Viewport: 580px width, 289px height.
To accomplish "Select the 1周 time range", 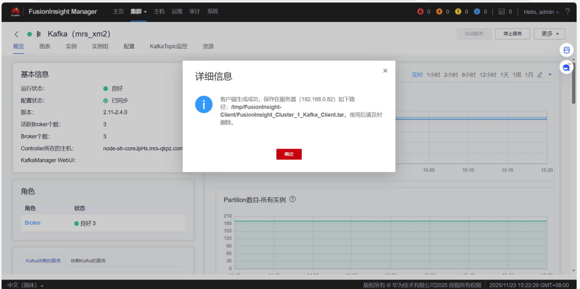I will coord(516,75).
